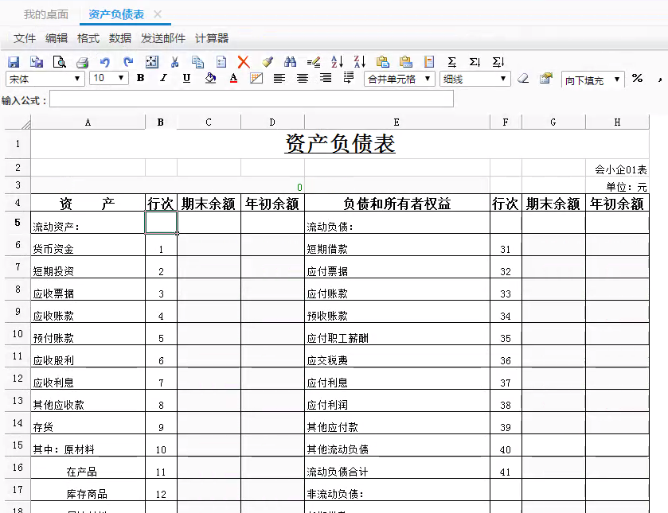
Task: Select the format painter brush icon
Action: (267, 62)
